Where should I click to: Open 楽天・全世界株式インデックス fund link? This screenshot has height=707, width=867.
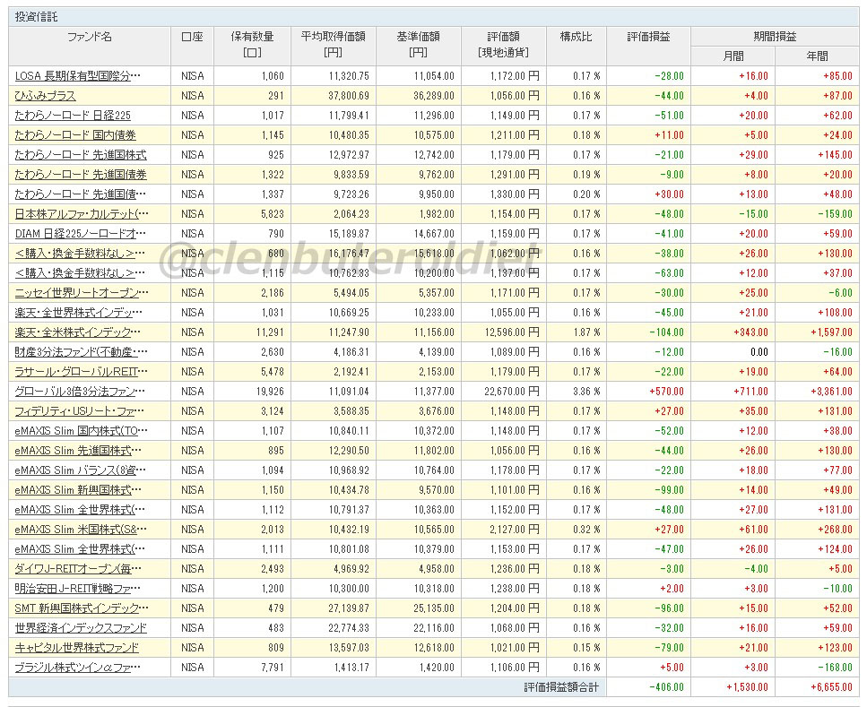pyautogui.click(x=79, y=313)
